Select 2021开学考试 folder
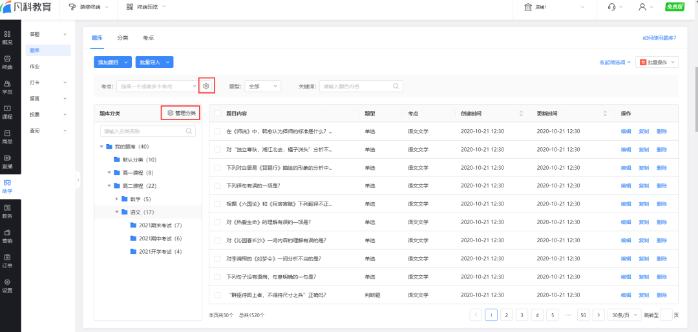The image size is (698, 332). 156,251
